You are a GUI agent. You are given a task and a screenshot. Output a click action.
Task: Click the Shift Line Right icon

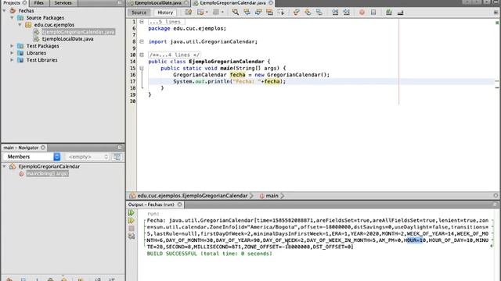[x=346, y=12]
